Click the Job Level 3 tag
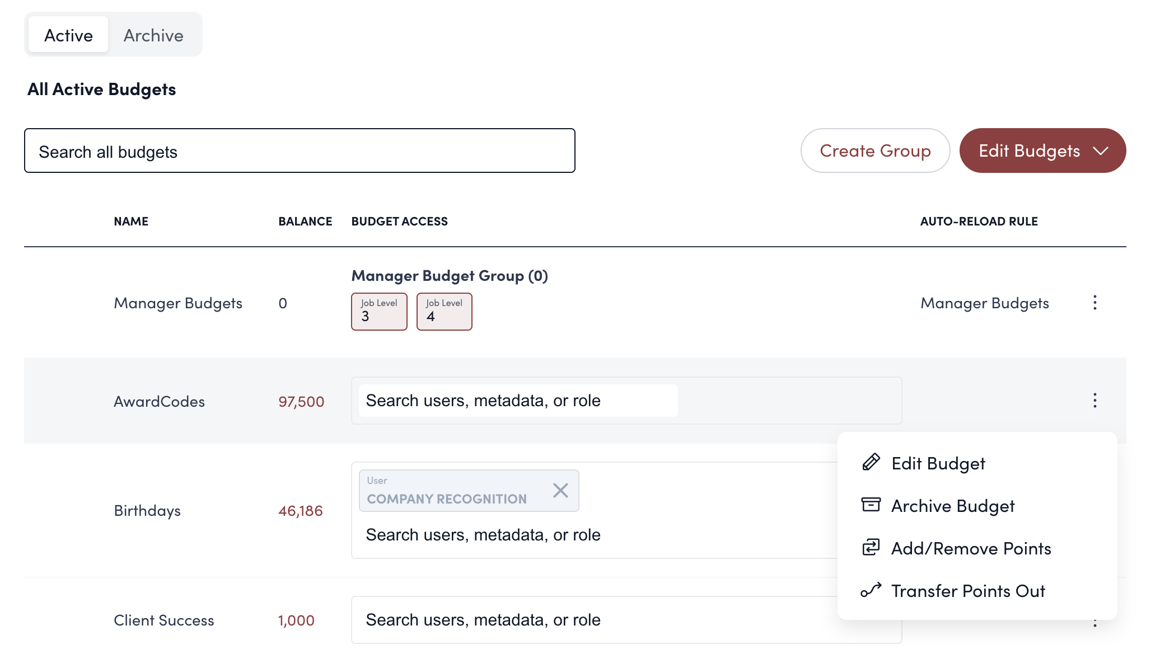The image size is (1160, 649). click(x=379, y=311)
